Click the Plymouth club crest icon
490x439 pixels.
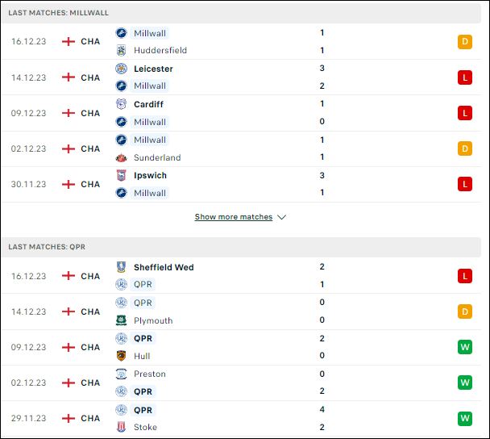tap(121, 320)
